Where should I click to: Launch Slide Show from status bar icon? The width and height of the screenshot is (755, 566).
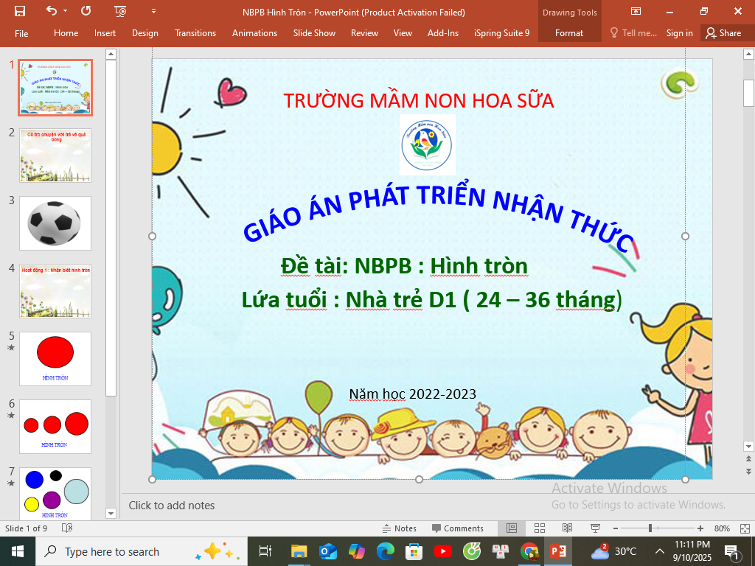point(594,528)
